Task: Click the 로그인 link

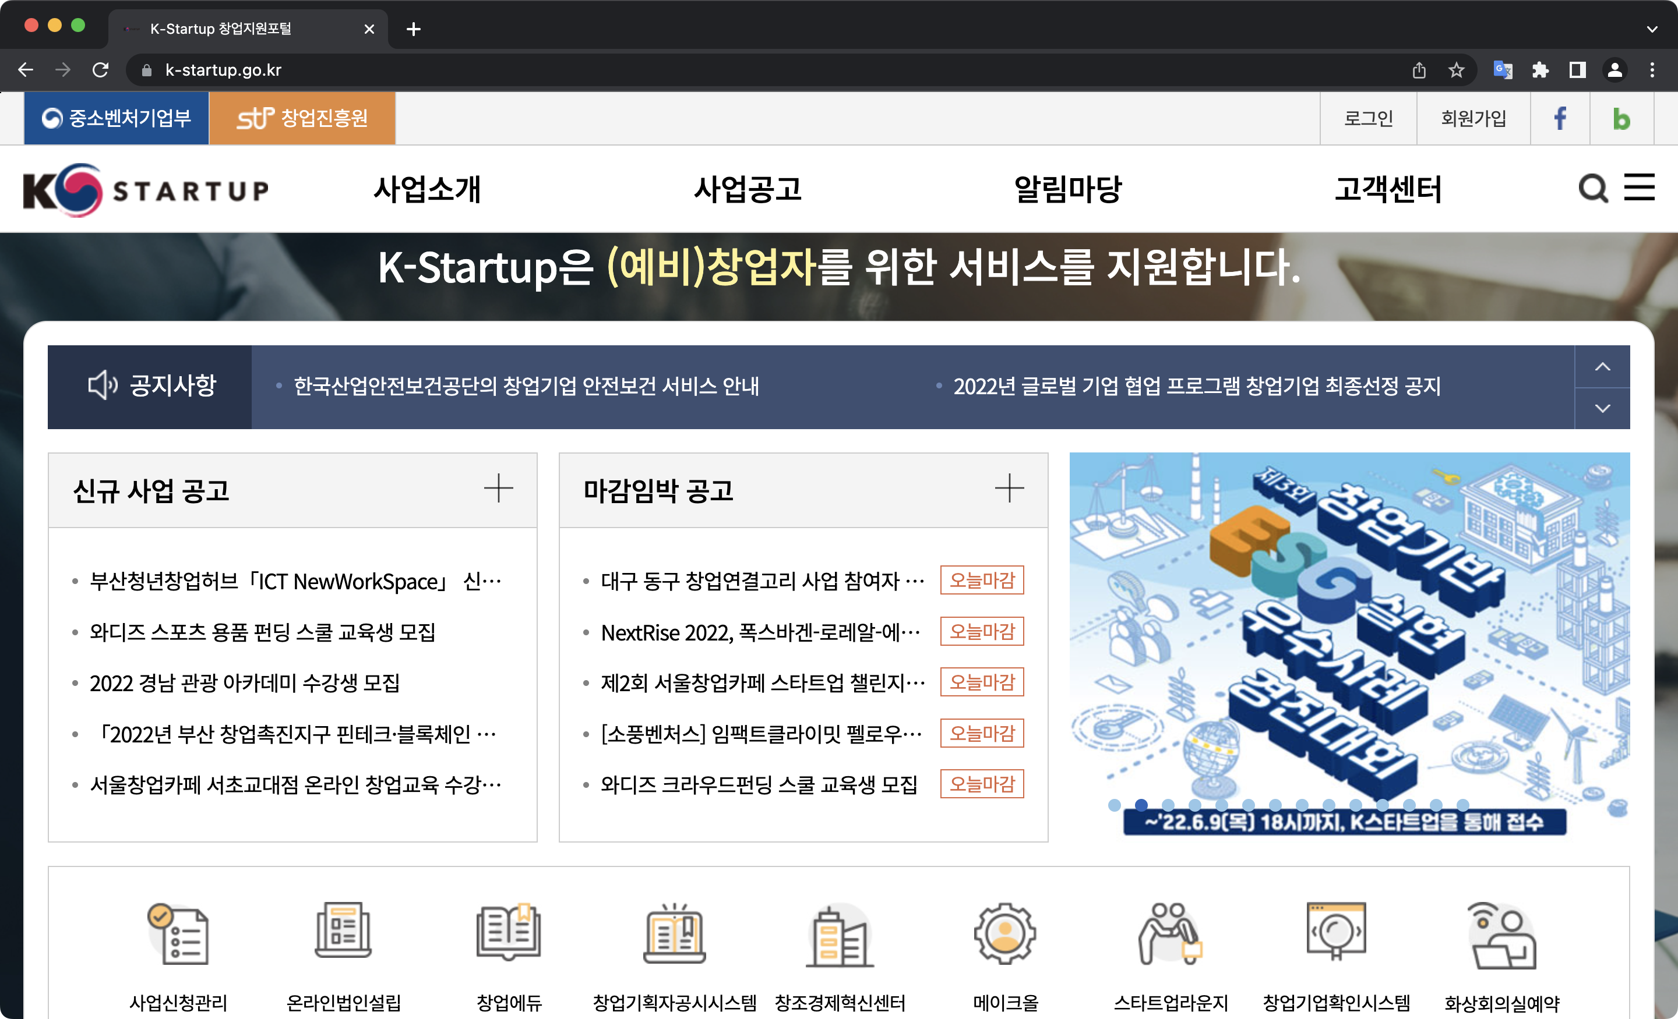Action: (x=1367, y=118)
